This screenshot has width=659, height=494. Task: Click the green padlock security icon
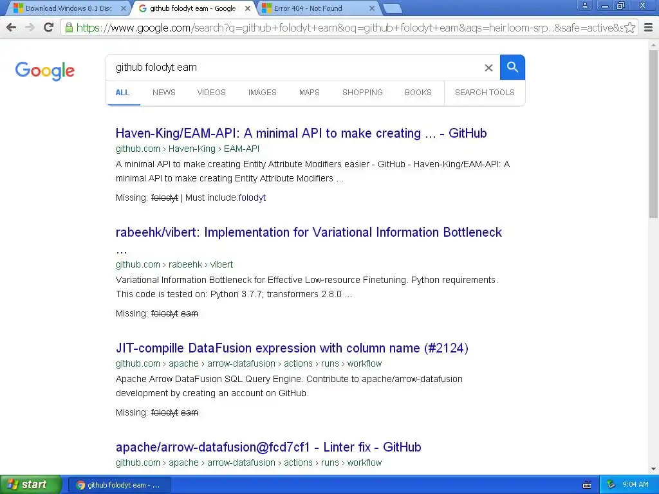(69, 28)
